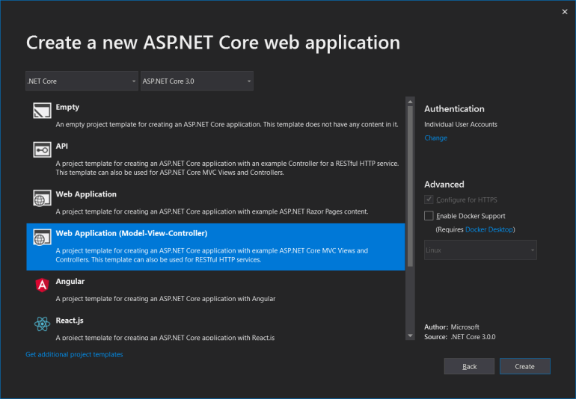Select the Empty project template title
This screenshot has height=399, width=576.
67,107
